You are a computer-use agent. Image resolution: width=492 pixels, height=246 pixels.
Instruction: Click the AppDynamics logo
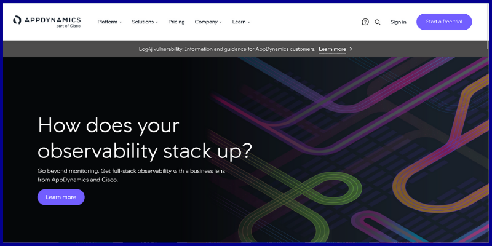47,22
